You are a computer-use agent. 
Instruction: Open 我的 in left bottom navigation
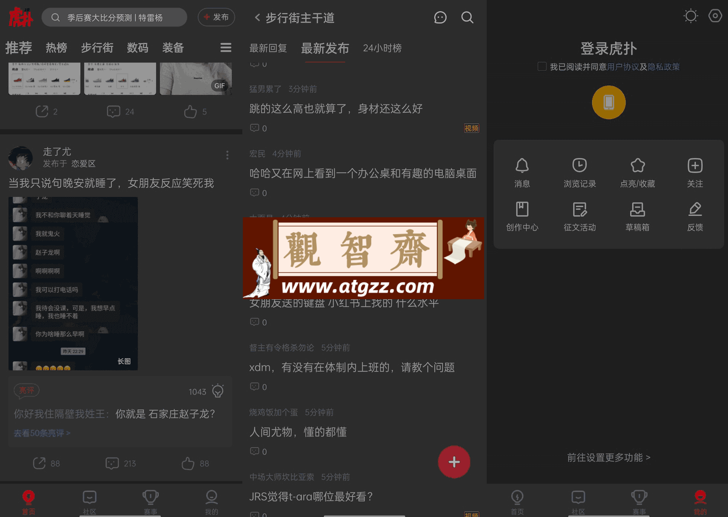[x=211, y=502]
